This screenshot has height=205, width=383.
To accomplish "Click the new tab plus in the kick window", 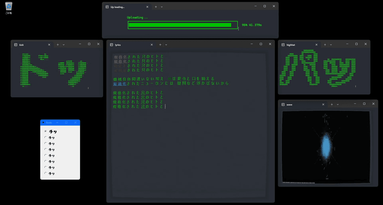I will (x=58, y=45).
